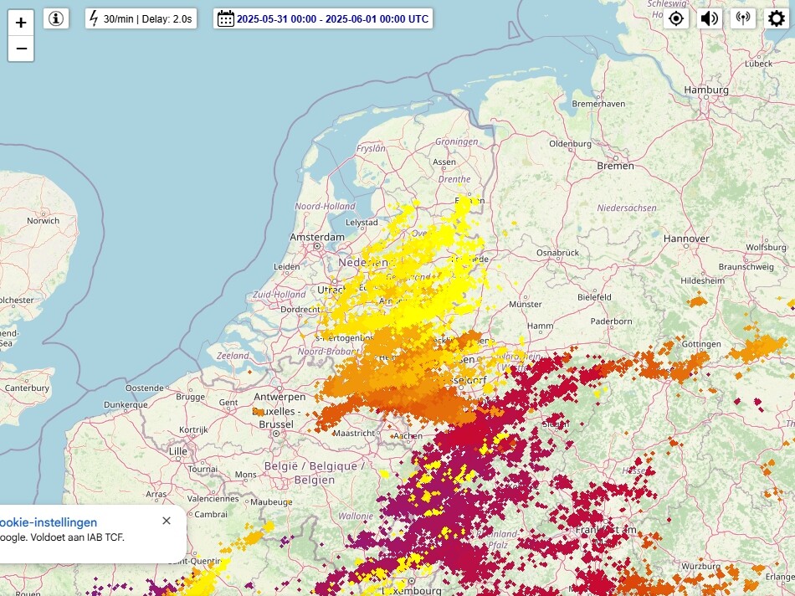Click the Noord-Holland province label

point(325,207)
